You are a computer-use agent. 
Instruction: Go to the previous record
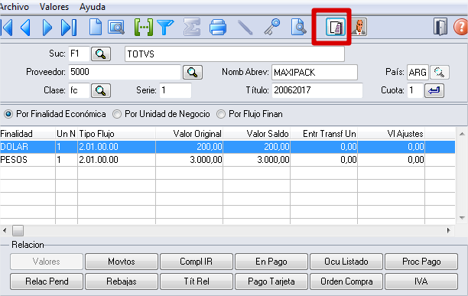25,28
